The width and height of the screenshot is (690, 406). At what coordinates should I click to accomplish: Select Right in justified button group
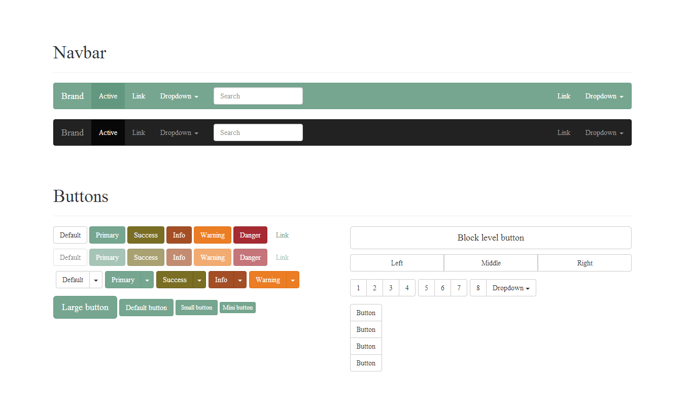click(584, 263)
